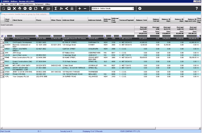The width and height of the screenshot is (202, 133).
Task: Open Client Name filter operator icon
Action: coord(13,36)
